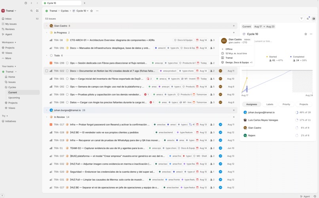The height and width of the screenshot is (198, 319).
Task: Switch to Priority tab
Action: pyautogui.click(x=286, y=104)
